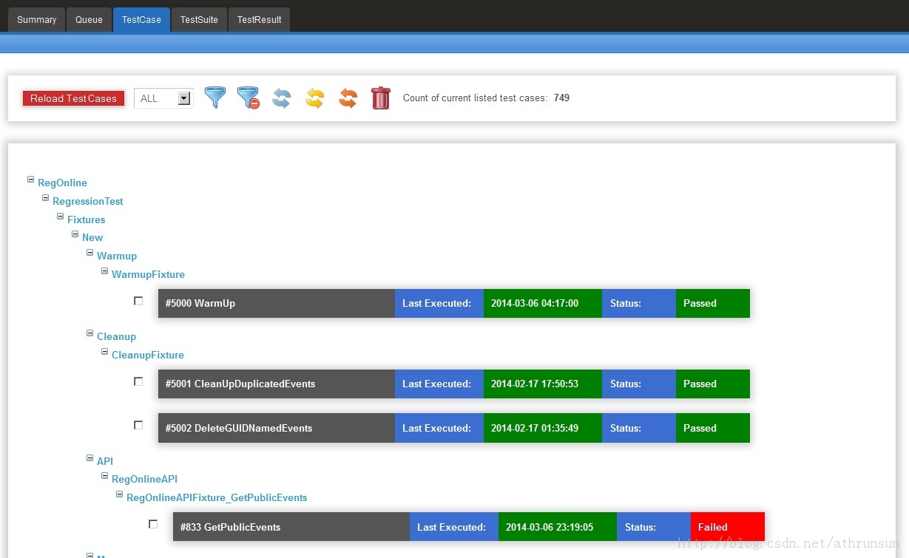This screenshot has width=909, height=558.
Task: Collapse the Cleanup tree node
Action: [90, 333]
